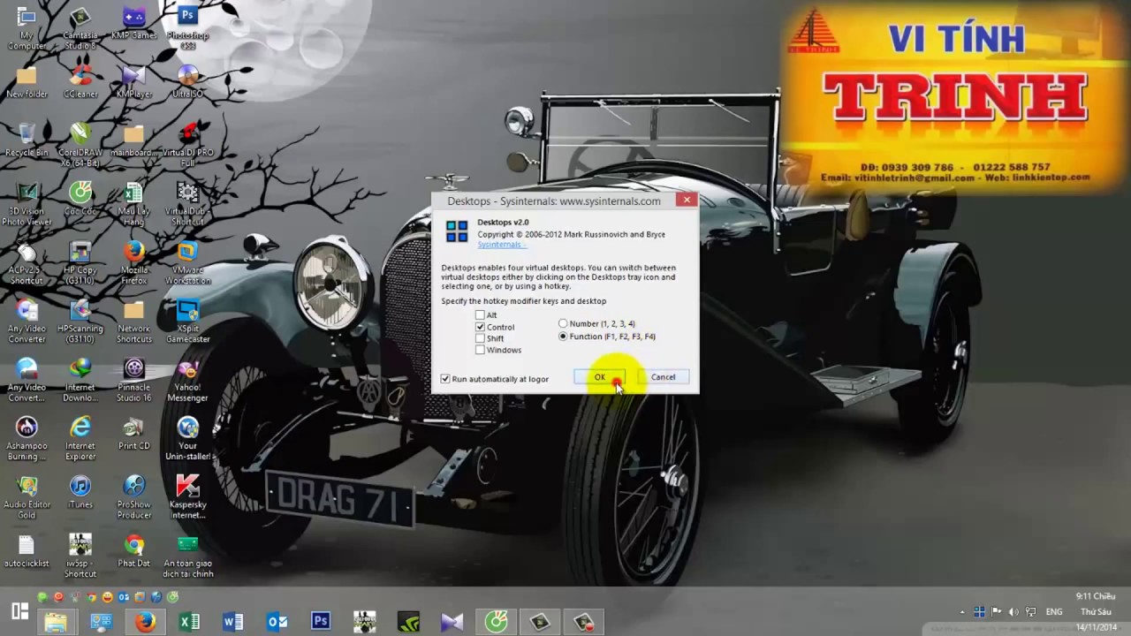
Task: Open File Explorer in the taskbar
Action: click(x=56, y=622)
